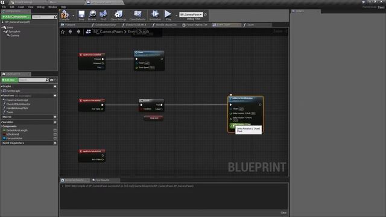Click the search icon in My Blueprint search box
Screen dimensions: 386x217
tap(47, 80)
